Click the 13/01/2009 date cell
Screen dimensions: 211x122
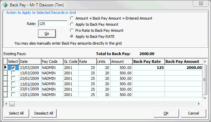(x=30, y=95)
